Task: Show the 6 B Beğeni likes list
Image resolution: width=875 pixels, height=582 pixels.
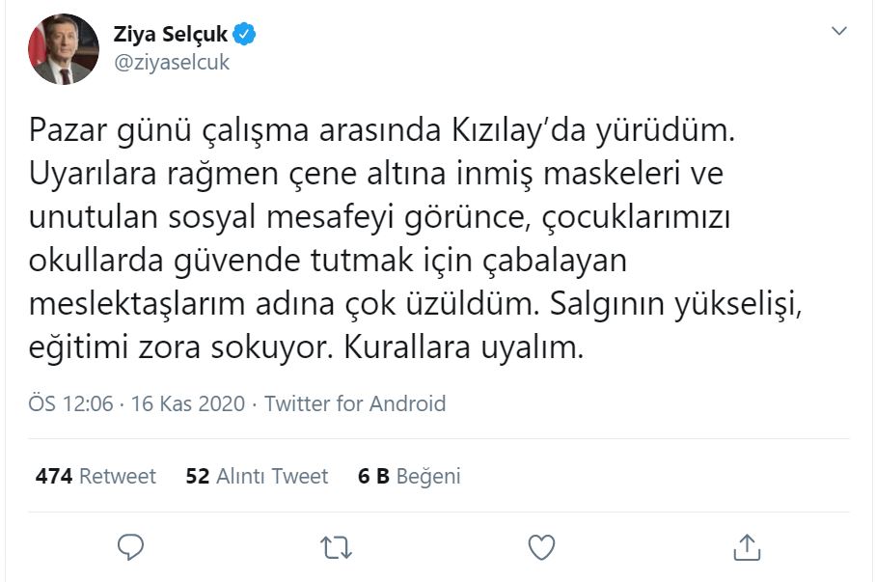Action: click(x=409, y=476)
